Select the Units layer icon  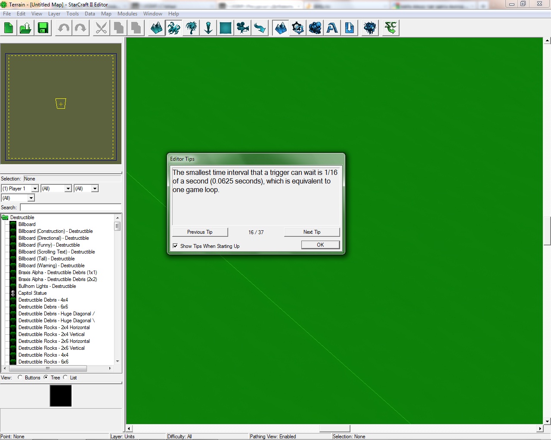[174, 28]
